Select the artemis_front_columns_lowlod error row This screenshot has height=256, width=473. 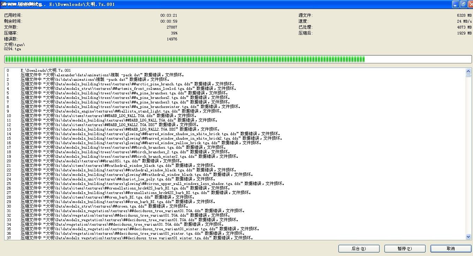[128, 88]
